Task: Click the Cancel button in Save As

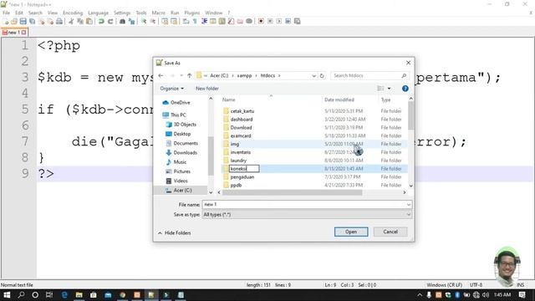Action: [390, 232]
